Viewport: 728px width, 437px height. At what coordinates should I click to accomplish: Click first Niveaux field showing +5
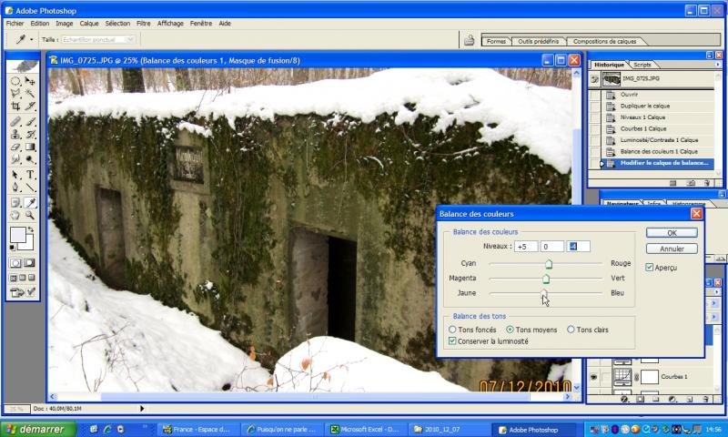click(x=526, y=247)
